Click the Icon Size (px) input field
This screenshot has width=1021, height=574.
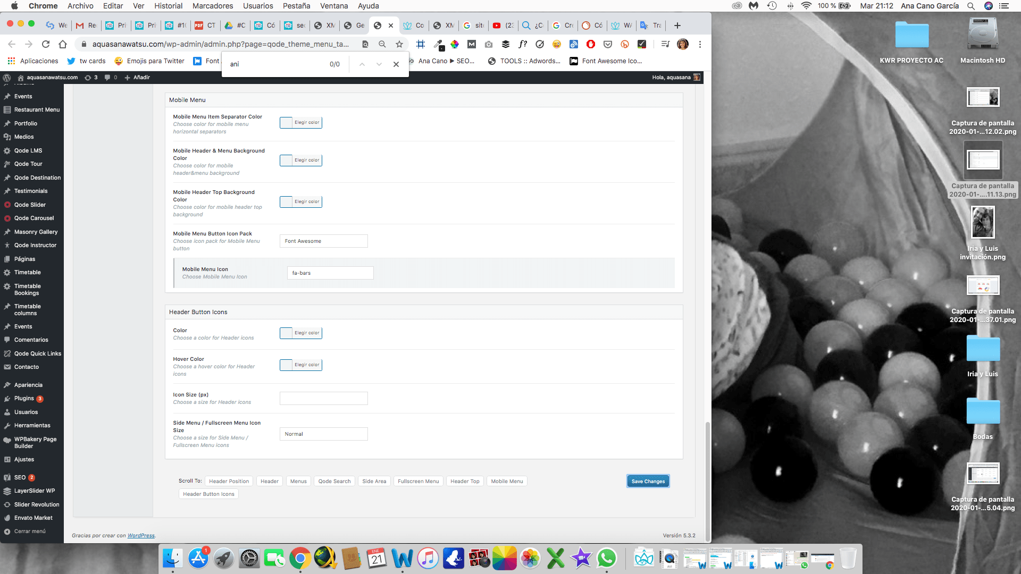(x=323, y=399)
